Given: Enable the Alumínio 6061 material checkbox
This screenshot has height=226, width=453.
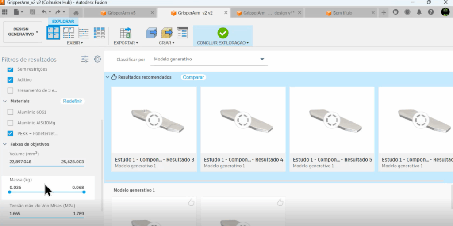Looking at the screenshot, I should coord(11,112).
